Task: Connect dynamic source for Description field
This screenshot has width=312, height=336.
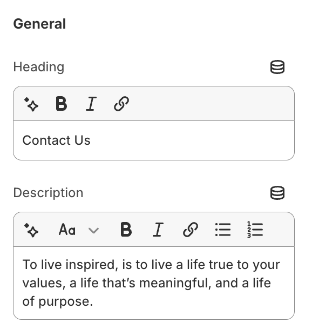Action: click(x=277, y=193)
